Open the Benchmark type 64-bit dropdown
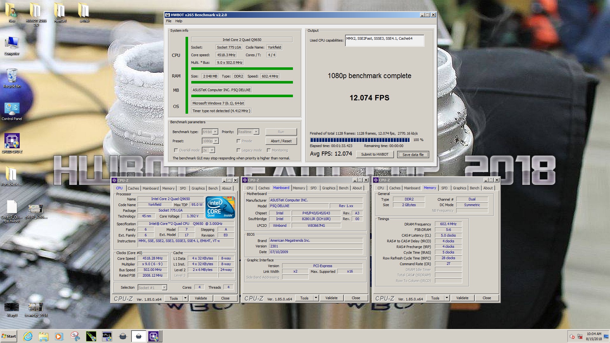This screenshot has width=610, height=343. click(210, 132)
